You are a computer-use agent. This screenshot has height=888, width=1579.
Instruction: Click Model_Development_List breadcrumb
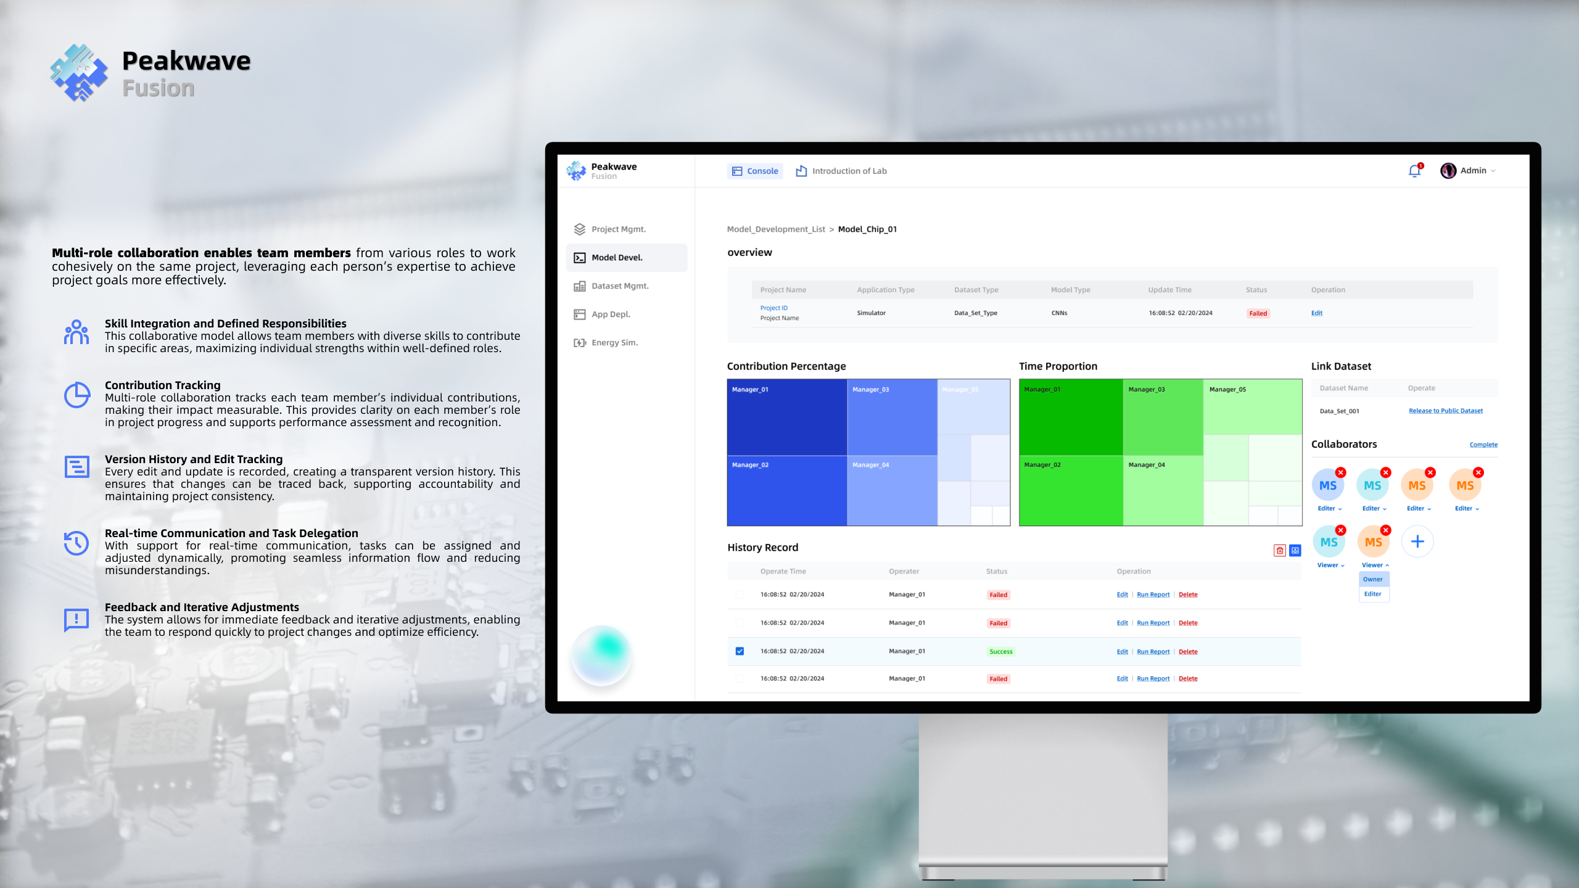(775, 229)
